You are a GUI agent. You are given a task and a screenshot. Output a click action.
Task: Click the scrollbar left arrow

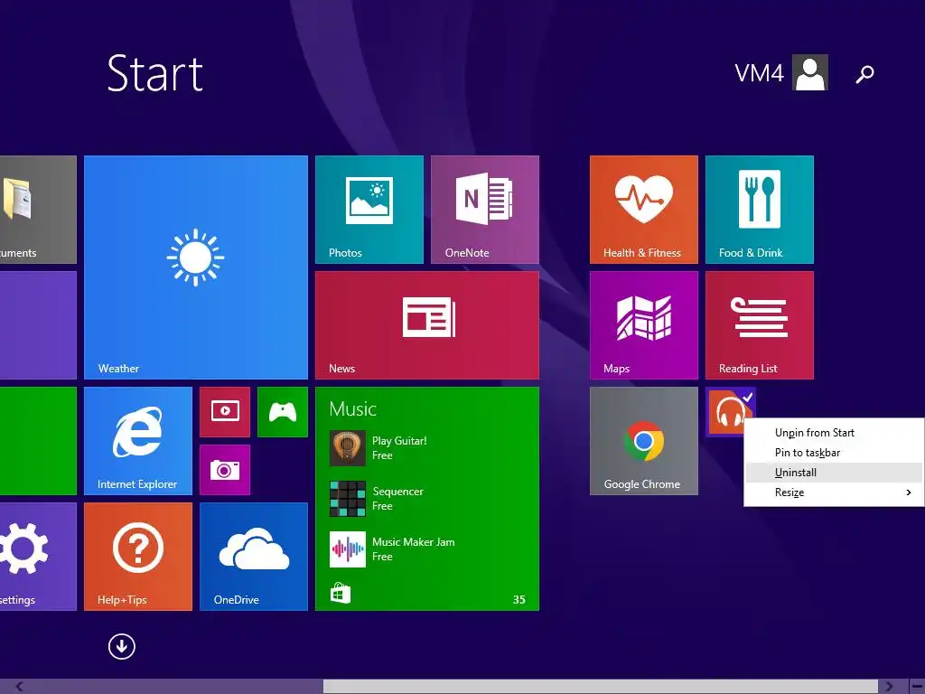[x=20, y=687]
